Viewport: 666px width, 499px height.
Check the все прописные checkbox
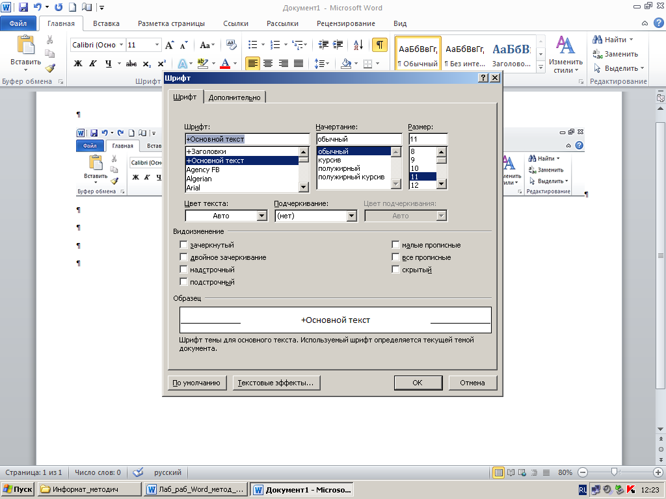395,257
